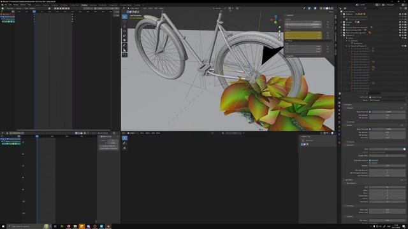
Task: Click the viewport Max Samples field
Action: [387, 115]
